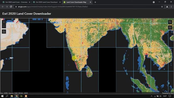This screenshot has height=98, width=174.
Task: Open File Explorer from taskbar
Action: 12,96
